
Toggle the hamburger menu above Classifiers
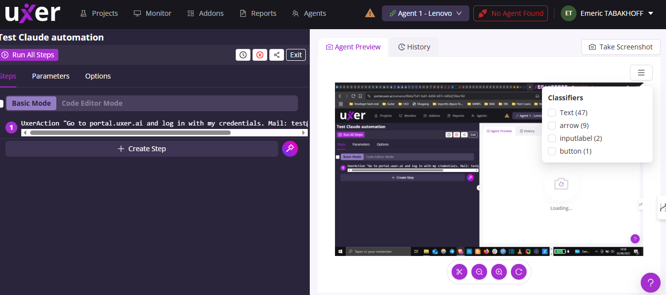pos(641,73)
